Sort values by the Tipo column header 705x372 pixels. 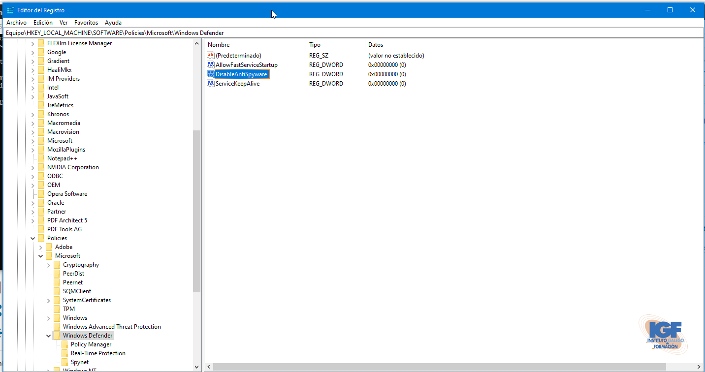[x=335, y=45]
